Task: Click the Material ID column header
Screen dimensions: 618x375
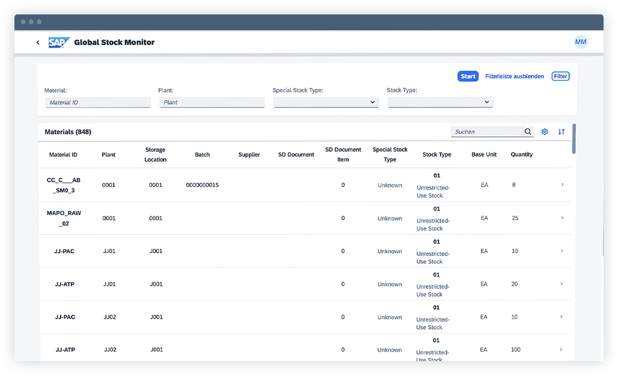Action: tap(63, 154)
